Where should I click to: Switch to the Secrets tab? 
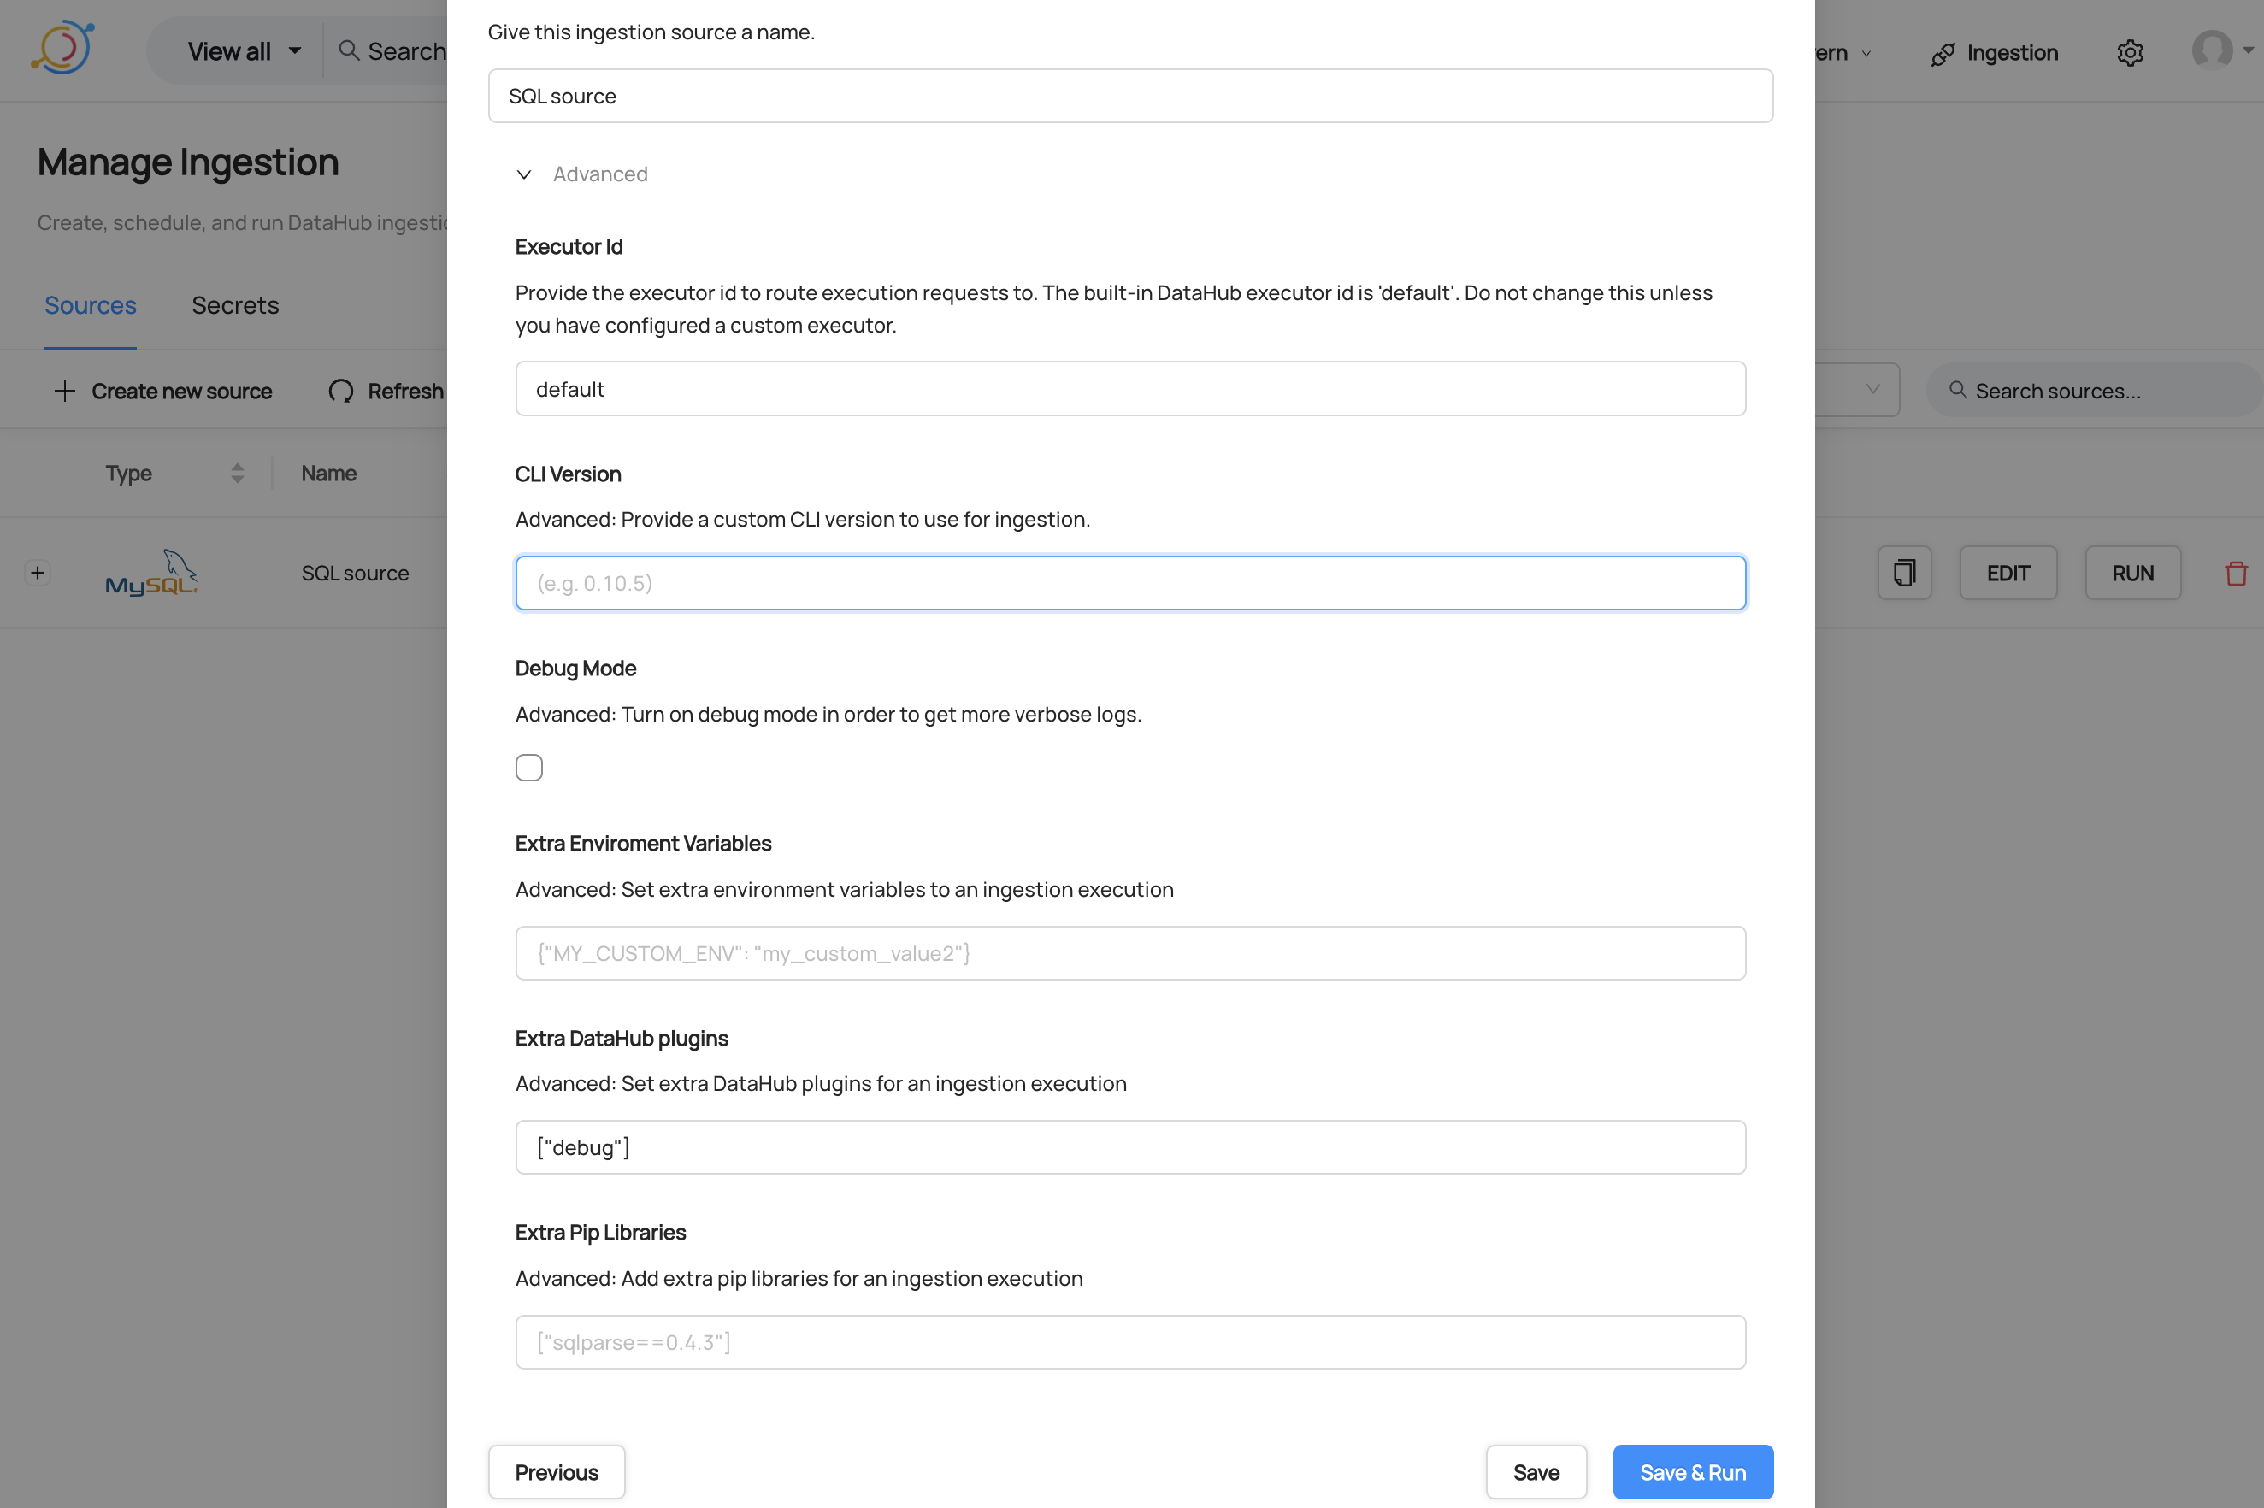coord(234,305)
